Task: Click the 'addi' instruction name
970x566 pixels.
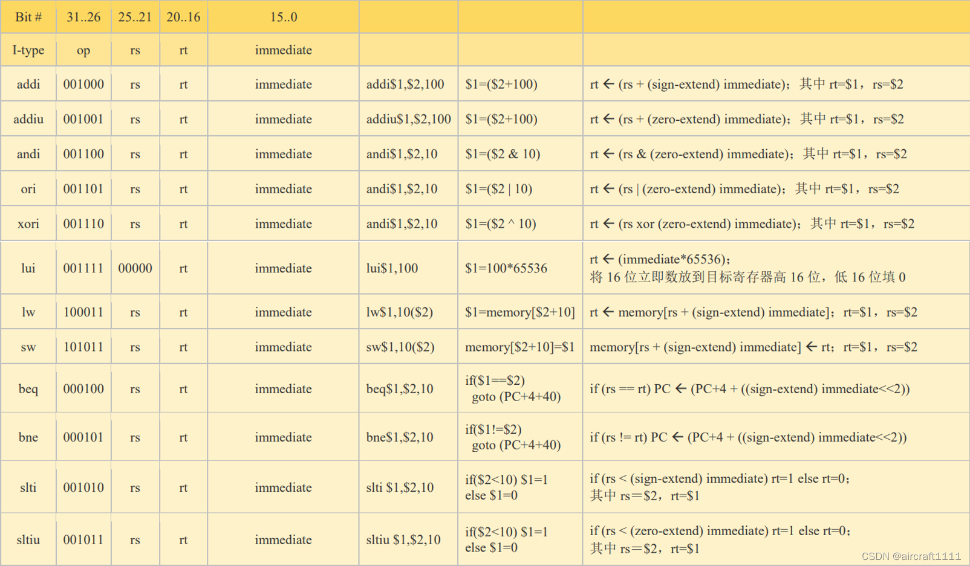Action: pos(28,84)
